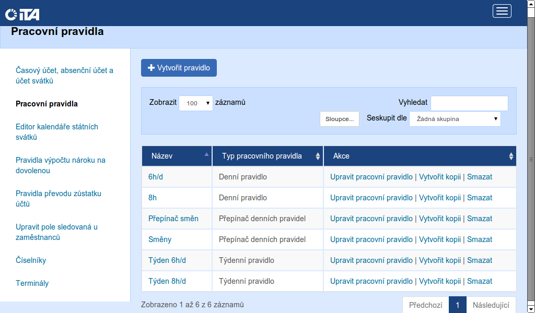Go to Následující page
Screen dimensions: 535x313
point(491,305)
